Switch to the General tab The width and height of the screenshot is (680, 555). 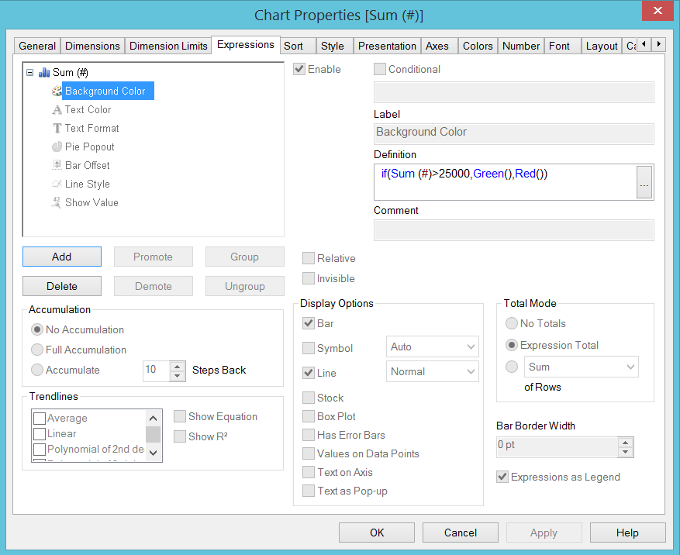pos(37,46)
